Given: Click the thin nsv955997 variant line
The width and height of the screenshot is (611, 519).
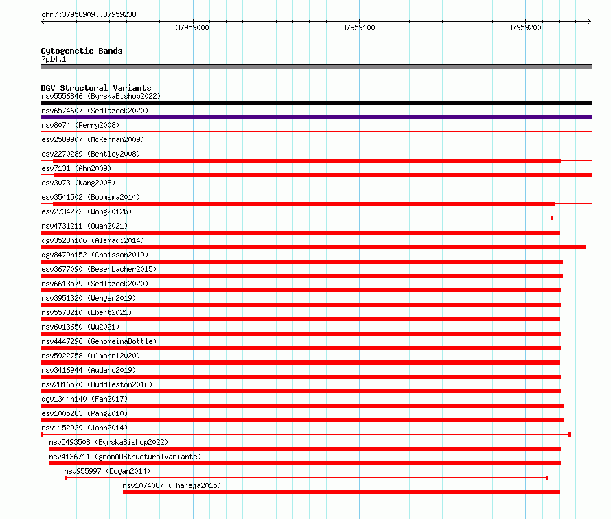Looking at the screenshot, I should (306, 478).
